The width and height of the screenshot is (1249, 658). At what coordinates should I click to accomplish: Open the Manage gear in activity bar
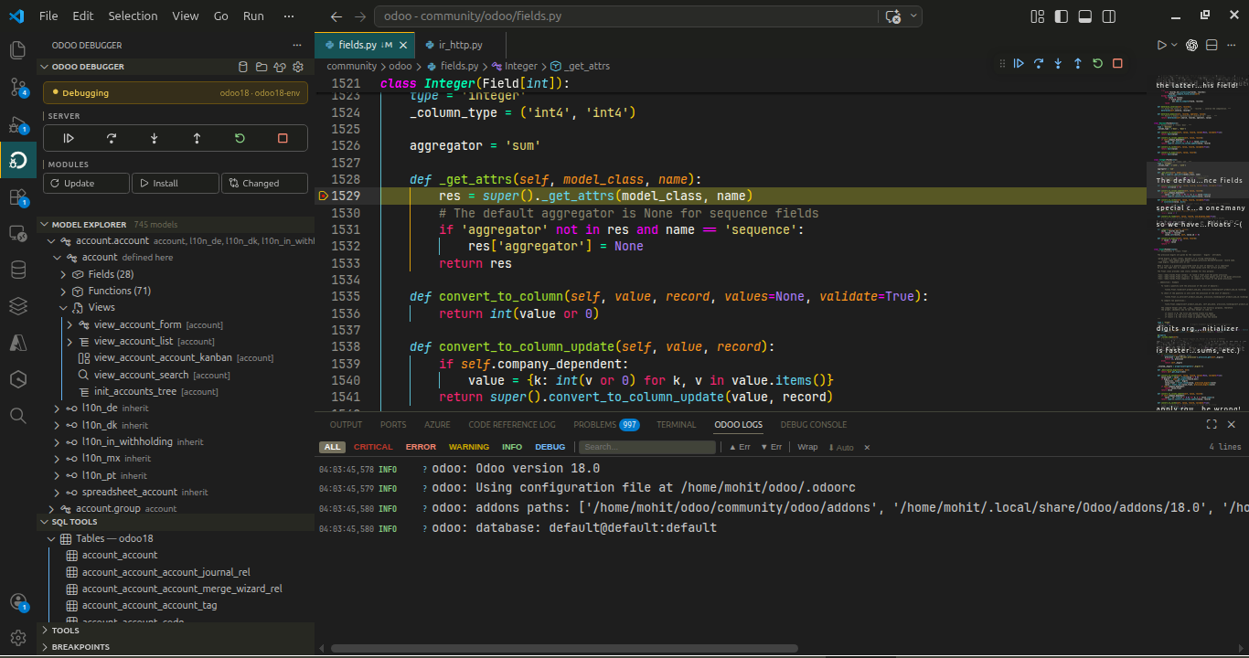point(17,637)
